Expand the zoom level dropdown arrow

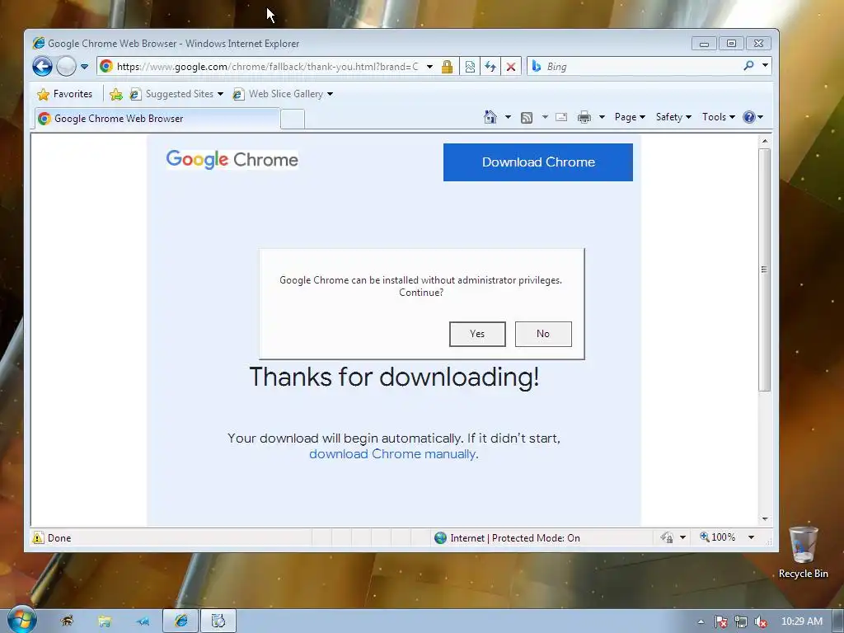[752, 537]
